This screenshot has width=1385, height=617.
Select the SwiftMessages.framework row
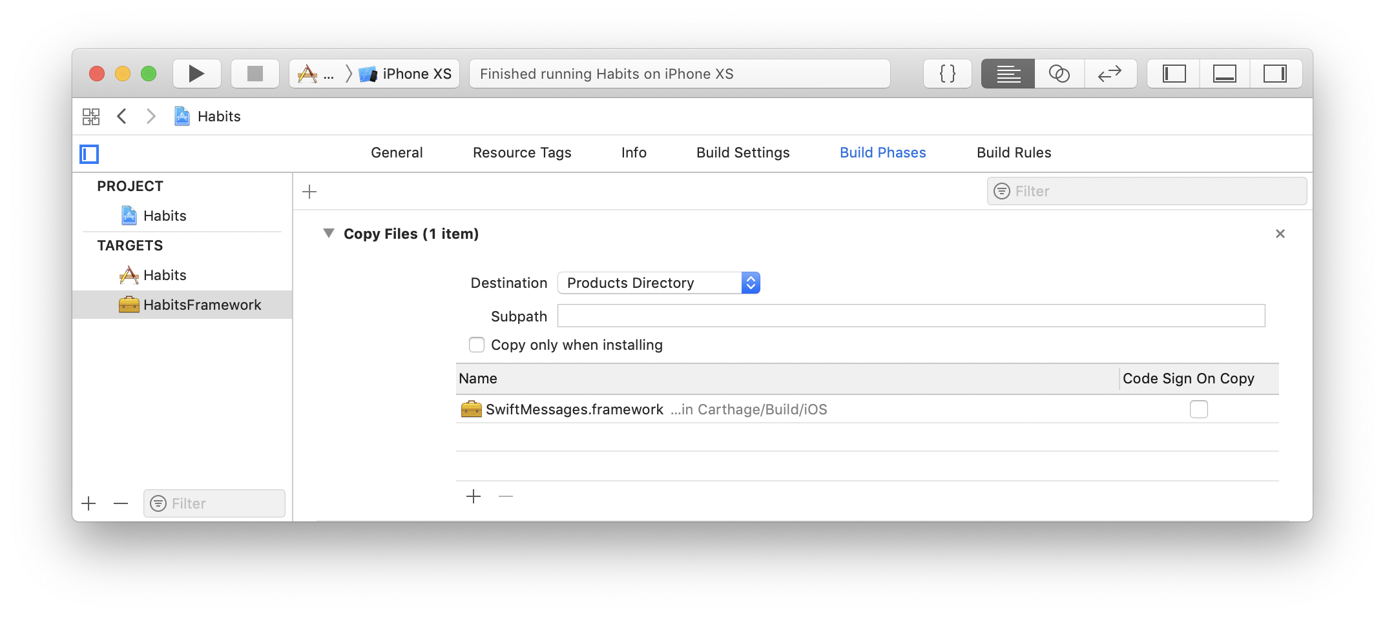tap(867, 409)
